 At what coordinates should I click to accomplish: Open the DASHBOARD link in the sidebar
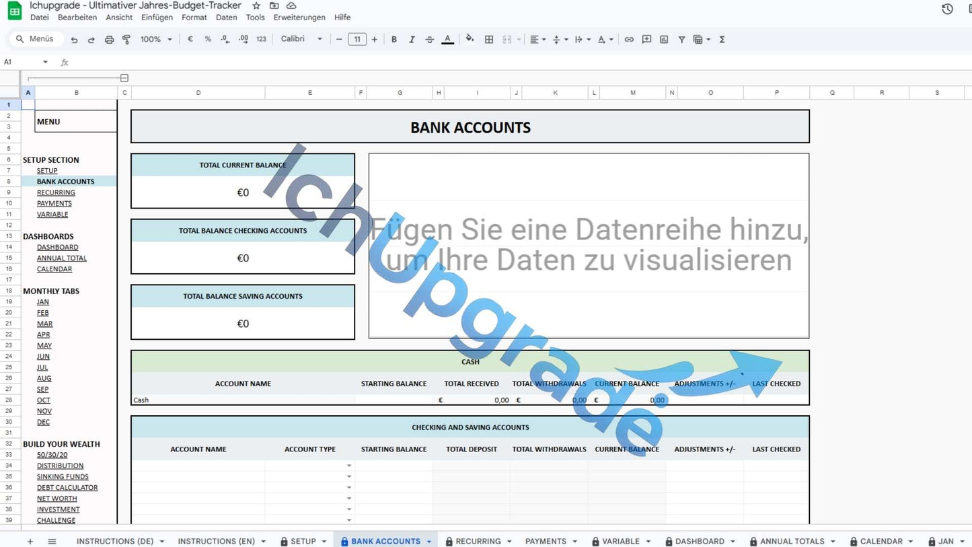[x=57, y=247]
